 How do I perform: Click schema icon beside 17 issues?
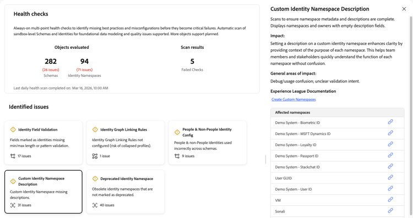pos(13,156)
